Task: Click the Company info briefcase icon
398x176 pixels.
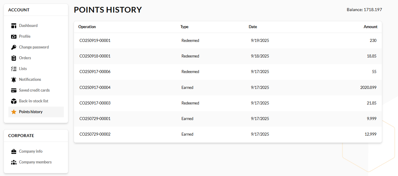Action: [x=13, y=151]
